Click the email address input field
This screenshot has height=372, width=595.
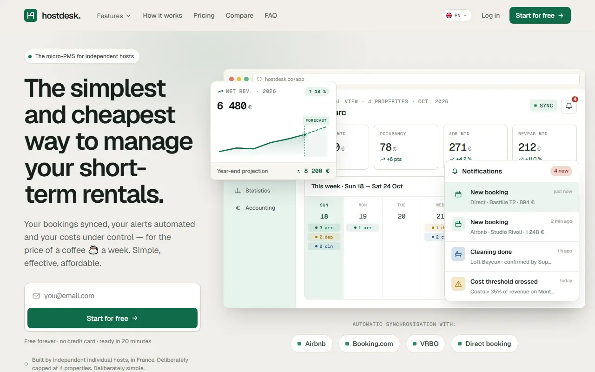[x=112, y=296]
